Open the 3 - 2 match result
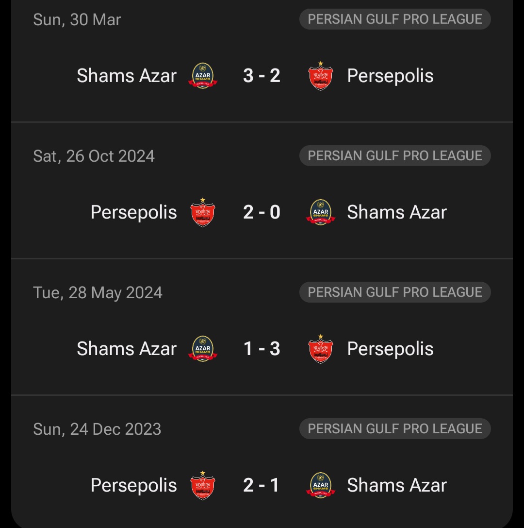This screenshot has width=524, height=528. pos(262,75)
